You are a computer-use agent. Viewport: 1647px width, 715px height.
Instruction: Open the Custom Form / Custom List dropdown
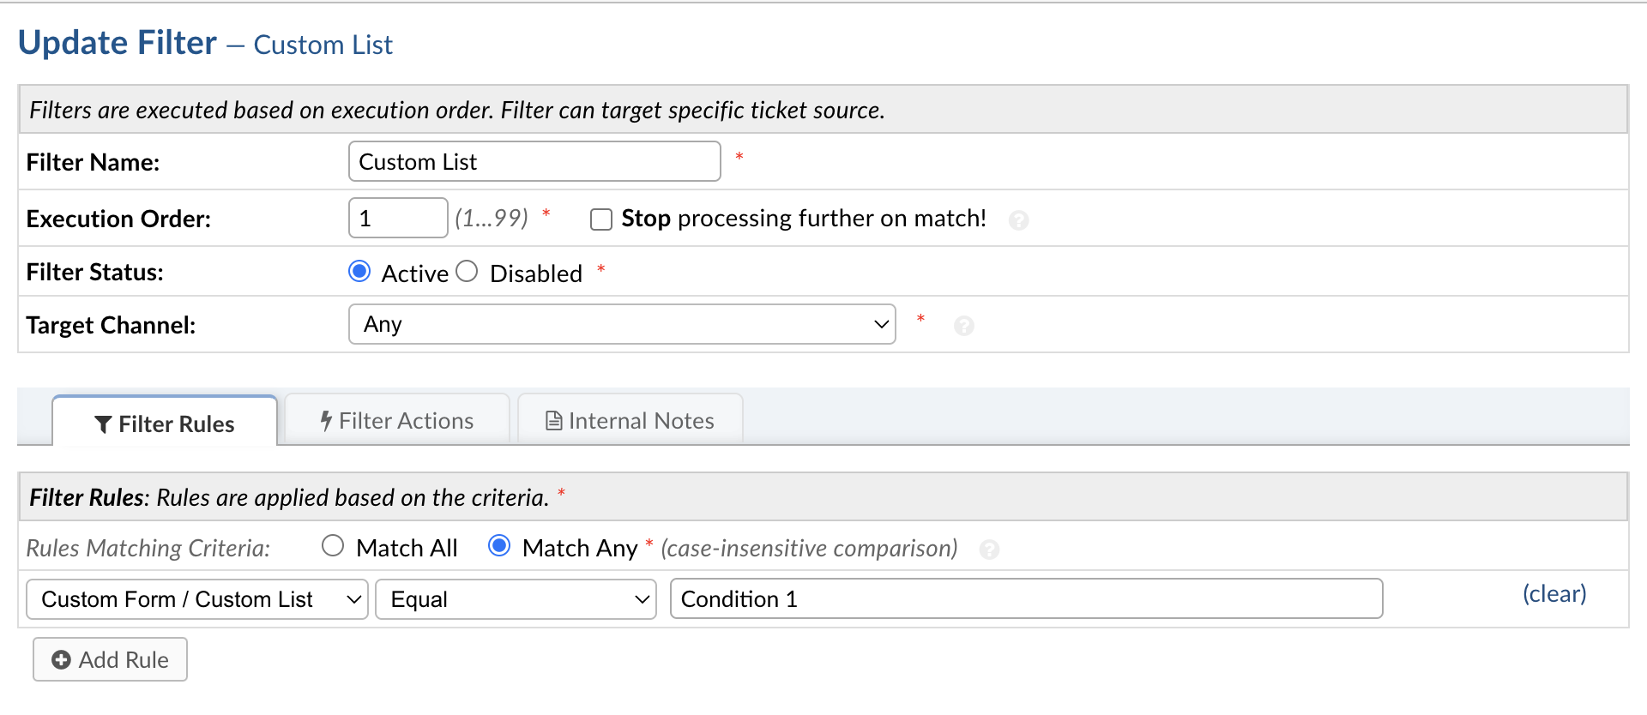pyautogui.click(x=197, y=599)
